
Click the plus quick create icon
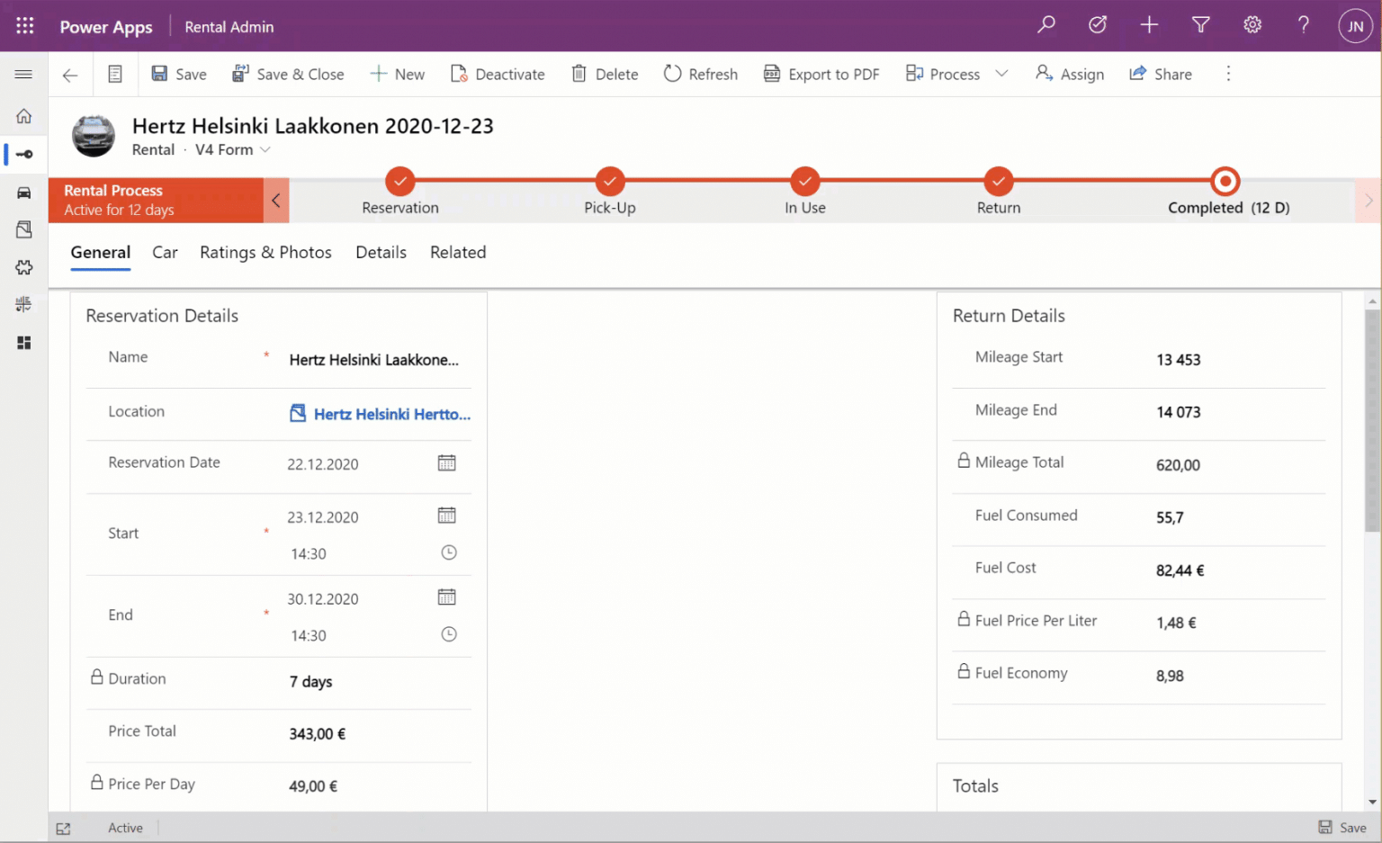click(x=1149, y=25)
